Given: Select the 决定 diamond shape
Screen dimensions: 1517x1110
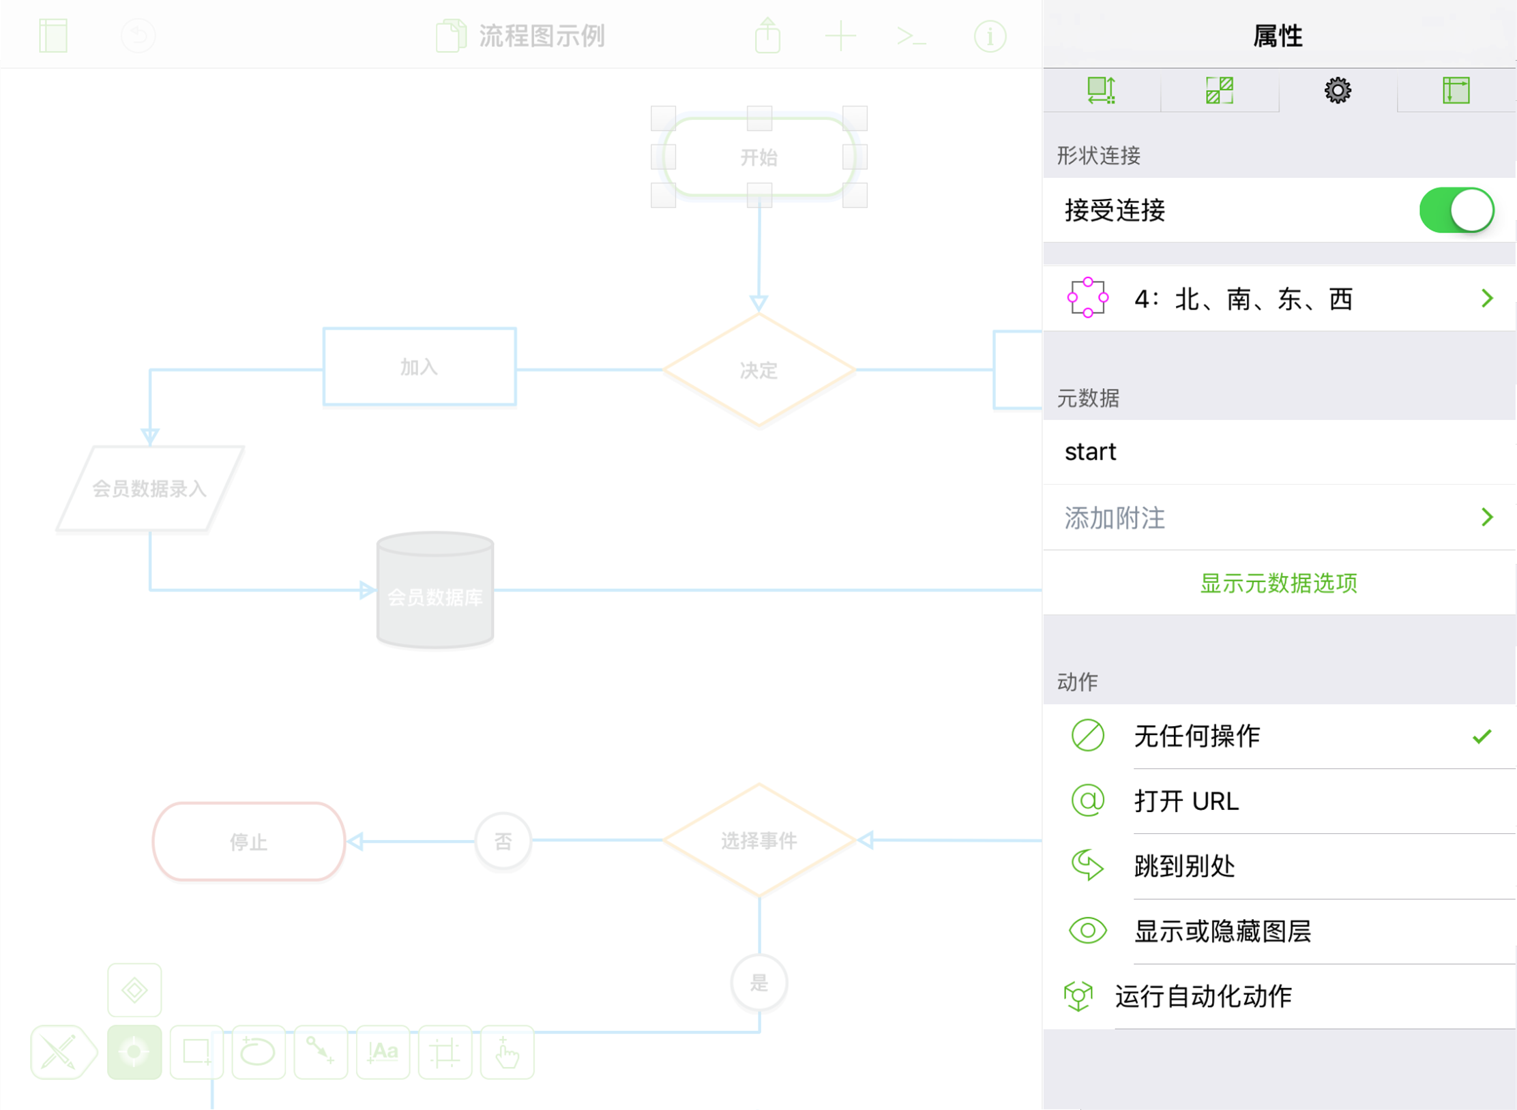Looking at the screenshot, I should point(758,370).
